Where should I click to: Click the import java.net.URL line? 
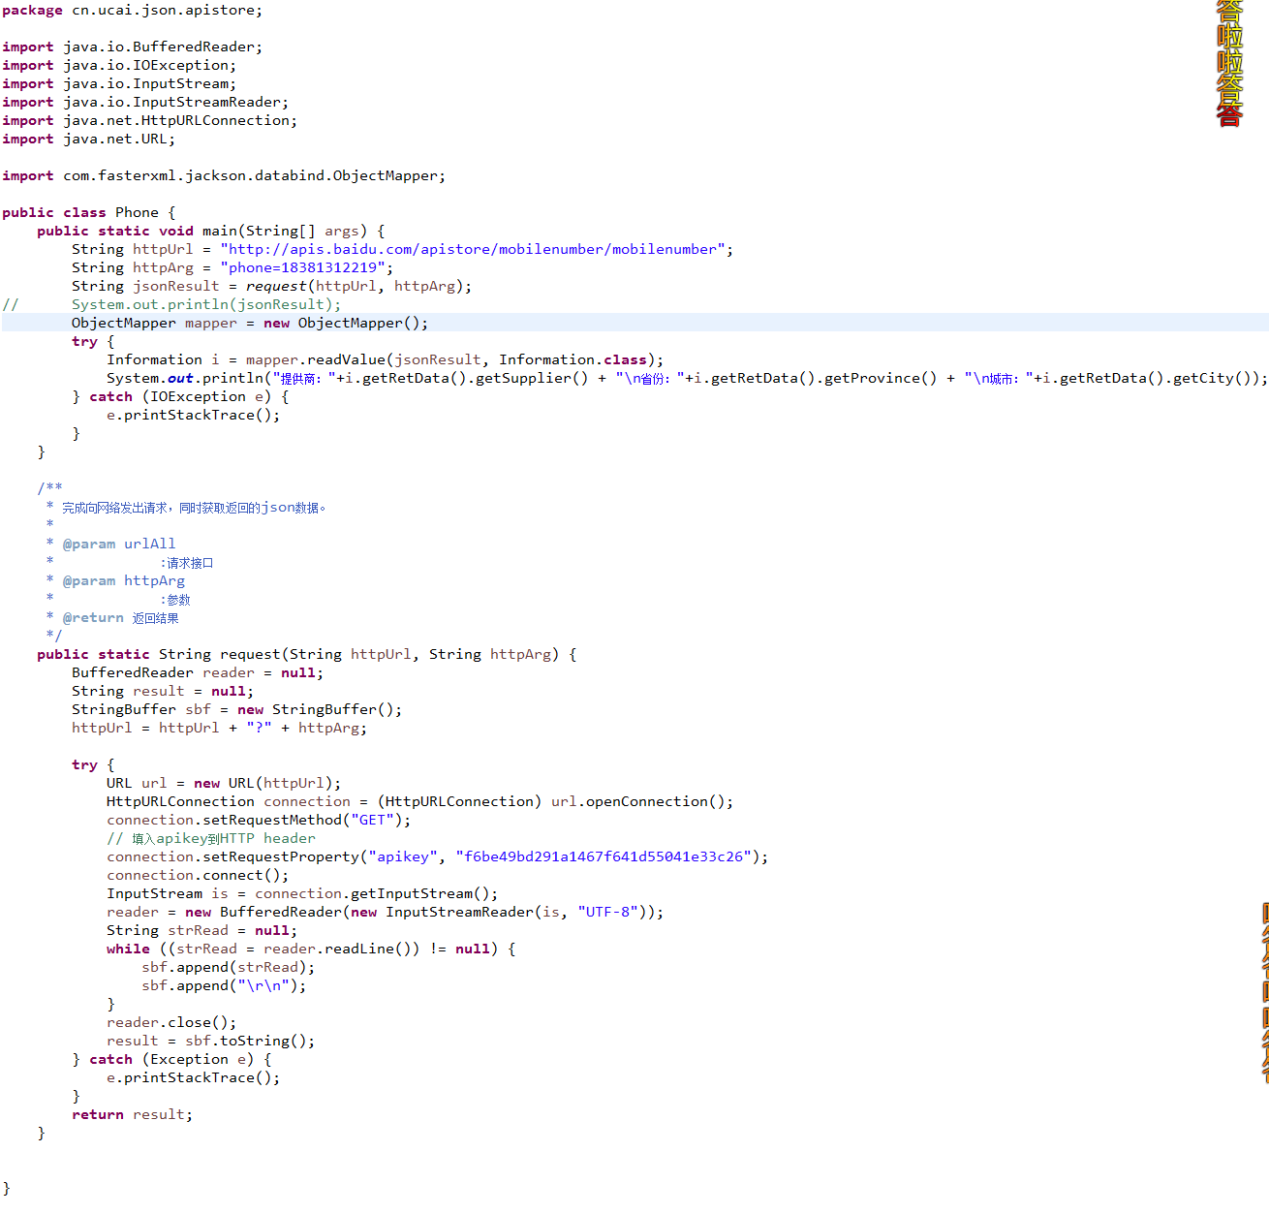pos(88,139)
